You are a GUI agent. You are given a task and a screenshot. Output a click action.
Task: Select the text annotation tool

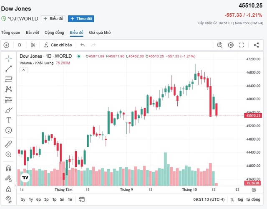pyautogui.click(x=8, y=120)
